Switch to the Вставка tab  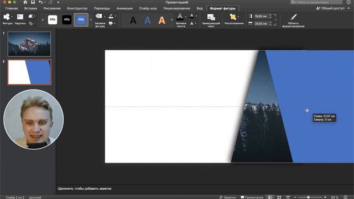click(30, 8)
